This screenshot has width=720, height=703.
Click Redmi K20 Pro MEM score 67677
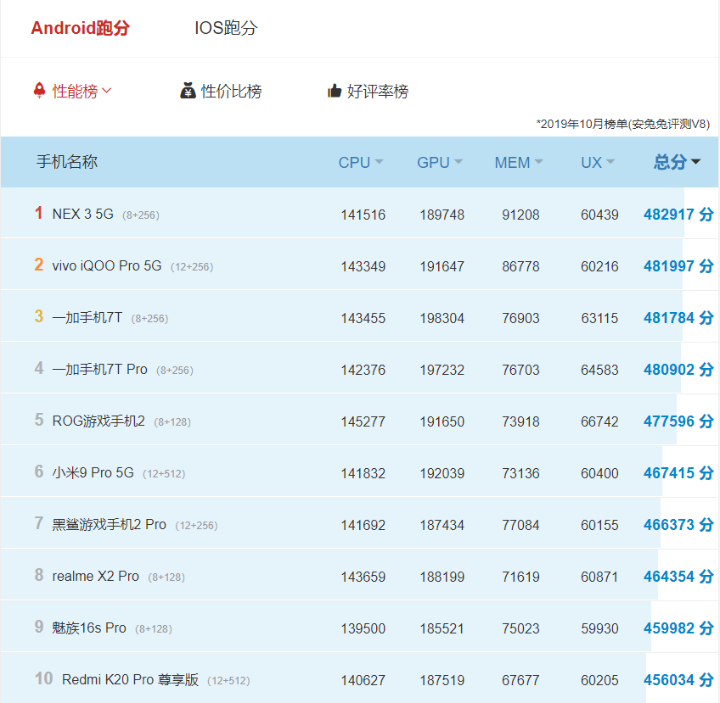[x=520, y=681]
